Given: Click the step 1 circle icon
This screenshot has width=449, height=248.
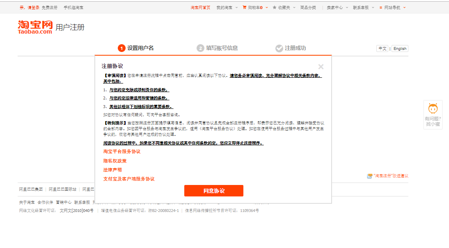Looking at the screenshot, I should point(121,48).
